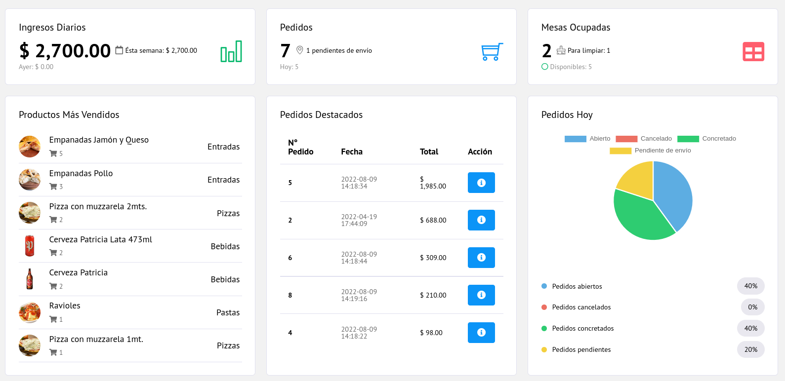The image size is (785, 381).
Task: Select the Ravioles product row
Action: pos(130,312)
